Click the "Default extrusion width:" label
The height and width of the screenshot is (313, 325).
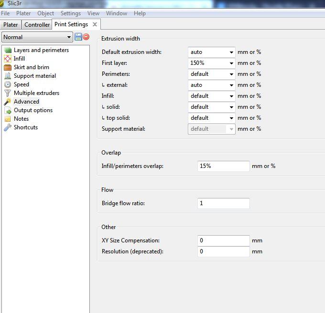[x=131, y=52]
